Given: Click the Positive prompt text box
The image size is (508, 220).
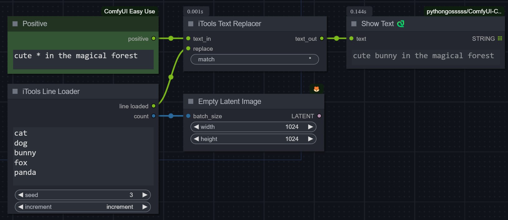Looking at the screenshot, I should pyautogui.click(x=83, y=59).
